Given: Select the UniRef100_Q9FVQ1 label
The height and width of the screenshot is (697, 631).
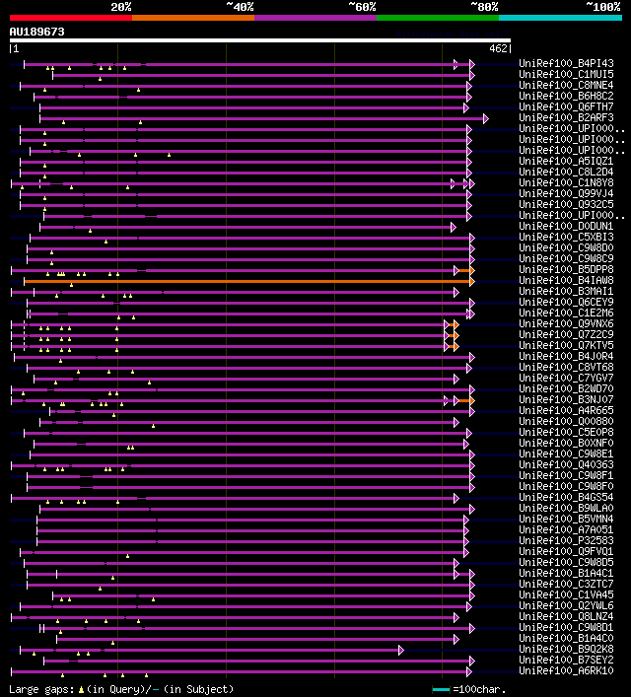Looking at the screenshot, I should point(566,551).
